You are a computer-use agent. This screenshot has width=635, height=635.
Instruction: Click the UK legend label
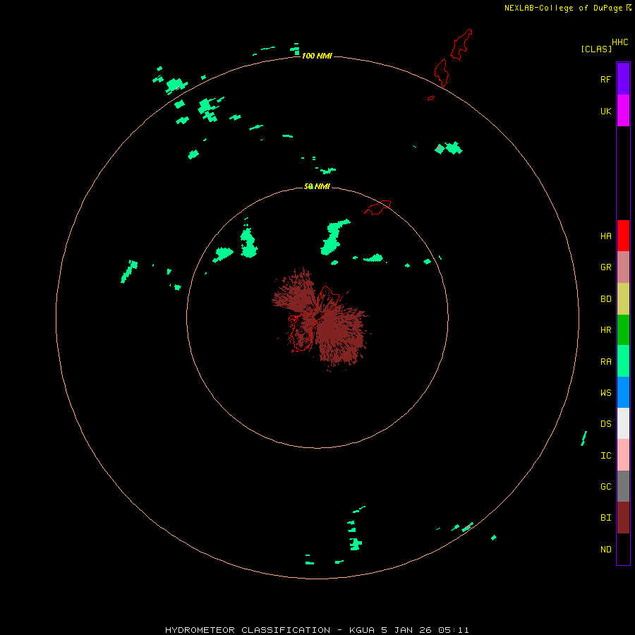pyautogui.click(x=605, y=111)
